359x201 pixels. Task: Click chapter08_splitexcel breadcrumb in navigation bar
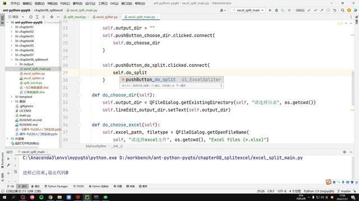(48, 10)
